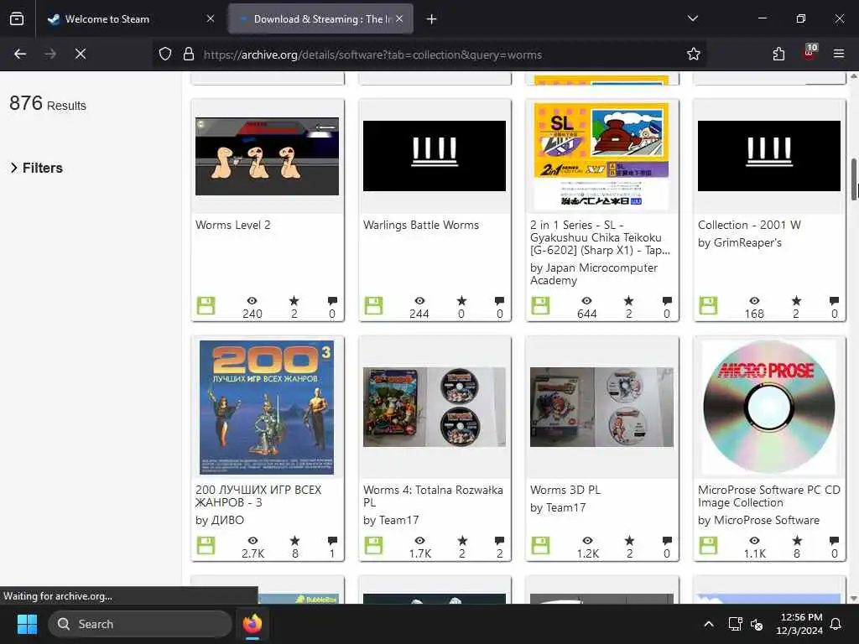This screenshot has width=859, height=644.
Task: Click by GrimReaper's creator text
Action: click(740, 242)
